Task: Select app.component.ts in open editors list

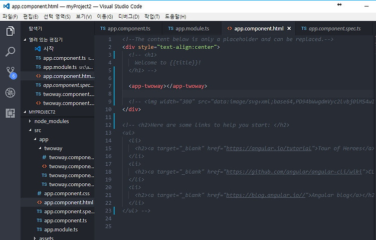Action: pos(58,58)
